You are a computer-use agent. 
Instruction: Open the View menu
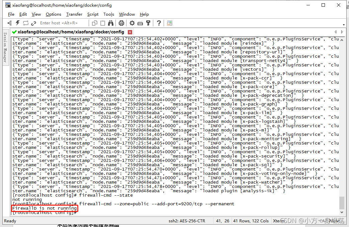(36, 14)
